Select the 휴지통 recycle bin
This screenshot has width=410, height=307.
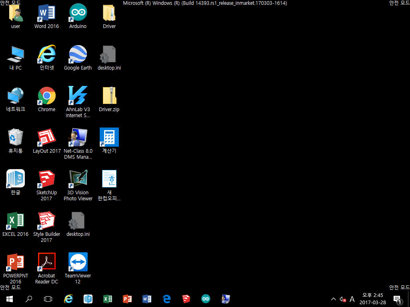tap(16, 141)
